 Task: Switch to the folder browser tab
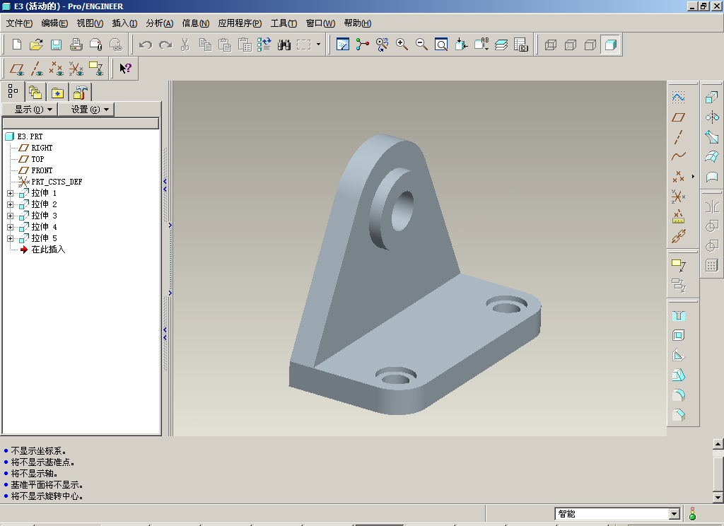(35, 93)
